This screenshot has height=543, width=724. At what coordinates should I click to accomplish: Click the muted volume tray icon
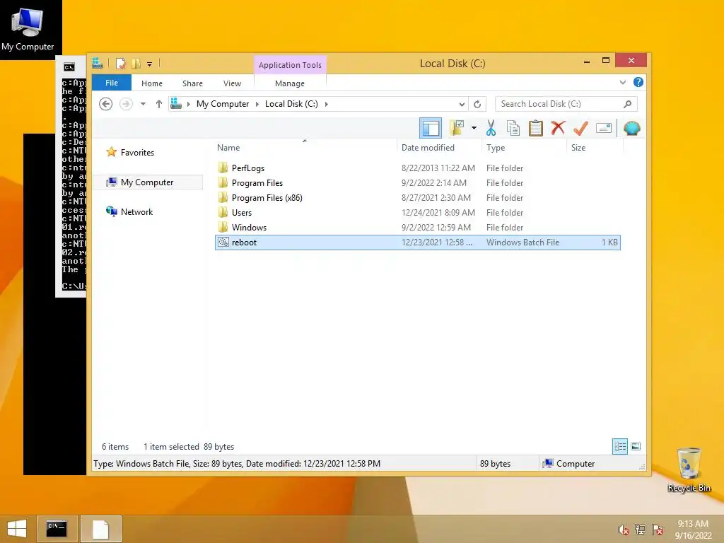(x=623, y=530)
